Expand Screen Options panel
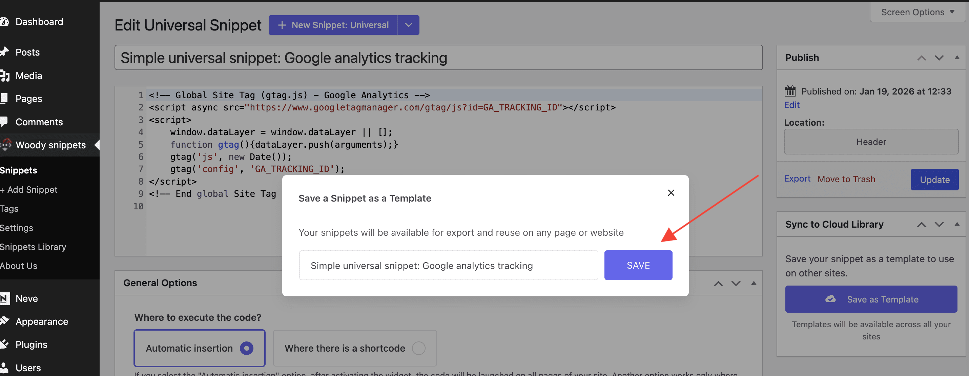 (x=917, y=13)
